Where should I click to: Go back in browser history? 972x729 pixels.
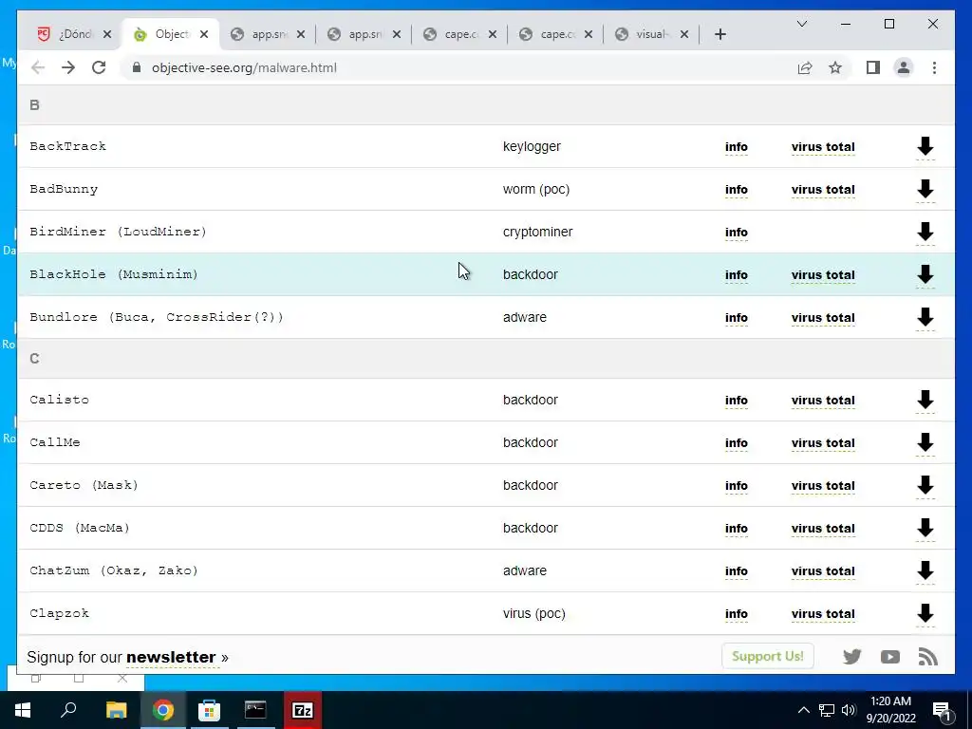coord(38,67)
